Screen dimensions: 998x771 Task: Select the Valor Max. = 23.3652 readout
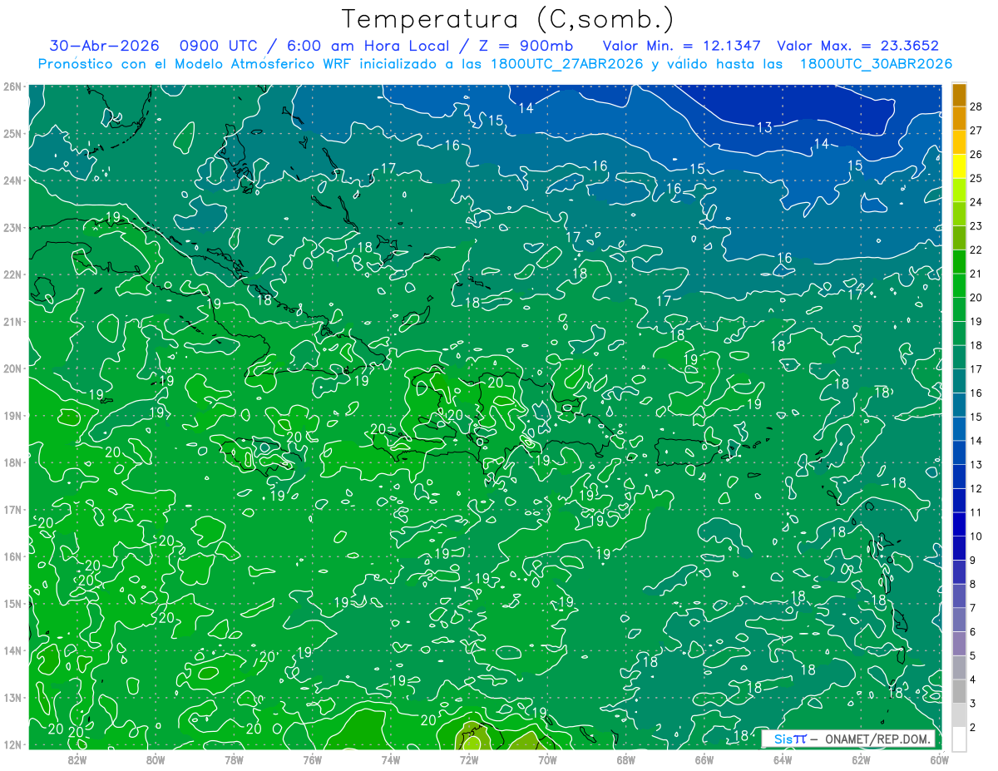point(857,46)
